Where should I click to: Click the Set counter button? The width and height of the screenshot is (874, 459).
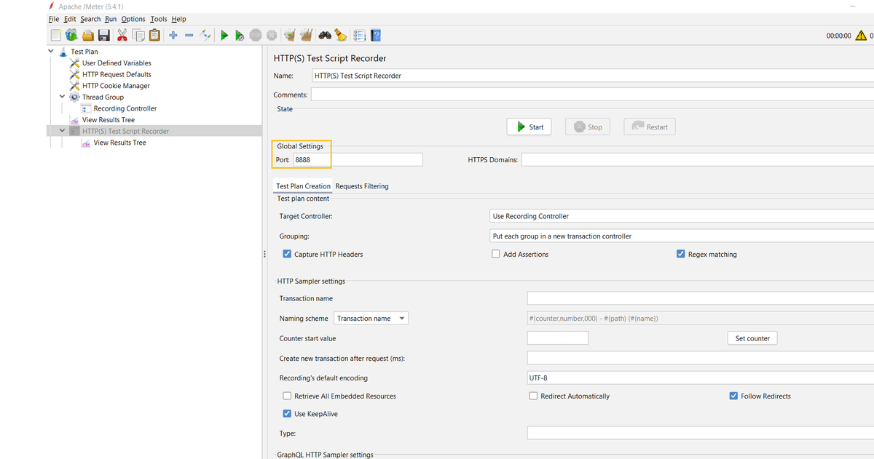pos(752,338)
